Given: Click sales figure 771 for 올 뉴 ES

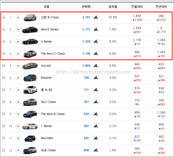Looking at the screenshot, I should pos(86,90).
